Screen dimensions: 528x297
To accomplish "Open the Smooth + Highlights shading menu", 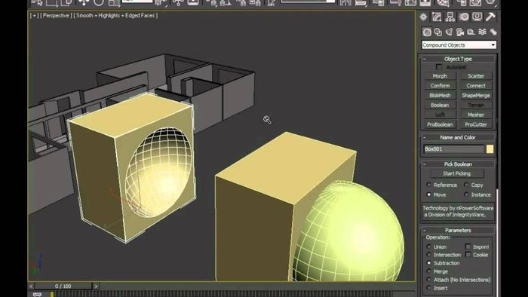I will point(115,16).
